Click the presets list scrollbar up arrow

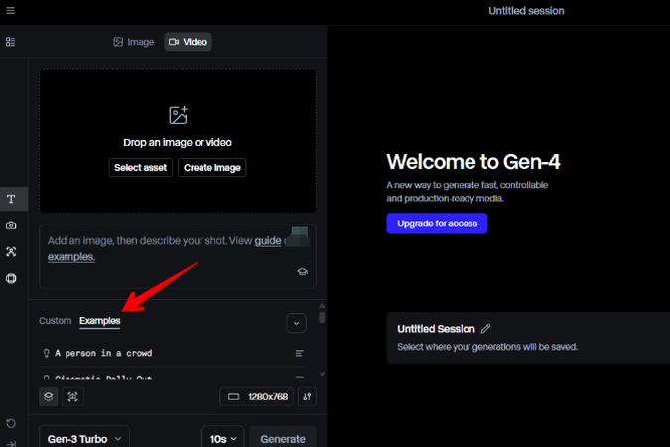(322, 305)
